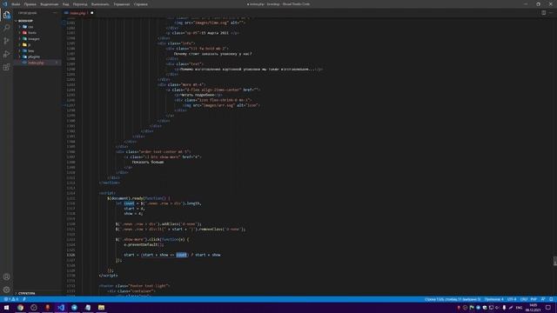This screenshot has width=557, height=313.
Task: Click the editor vertical scrollbar thumb
Action: (555, 261)
